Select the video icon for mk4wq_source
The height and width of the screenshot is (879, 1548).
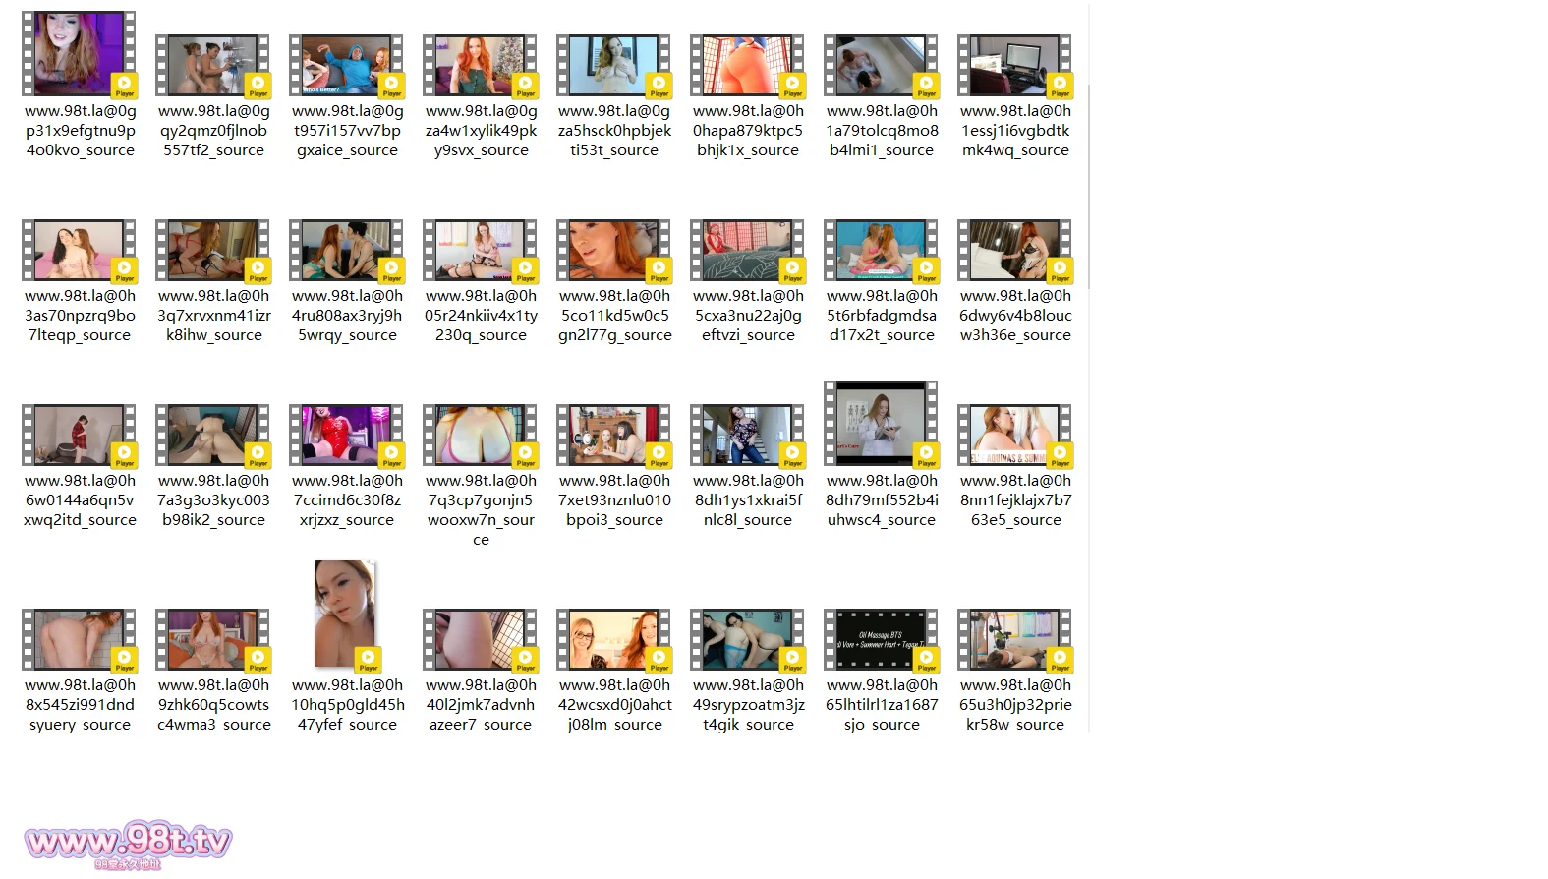1015,67
